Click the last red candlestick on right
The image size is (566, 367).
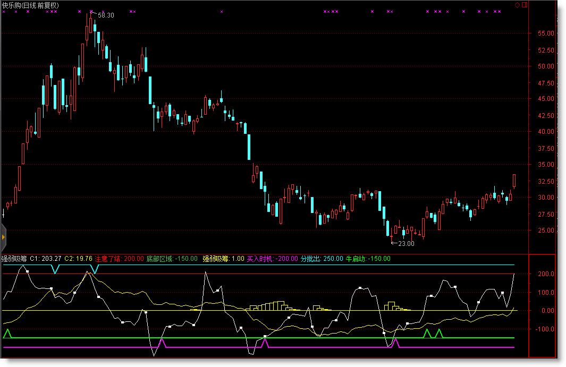click(x=514, y=180)
